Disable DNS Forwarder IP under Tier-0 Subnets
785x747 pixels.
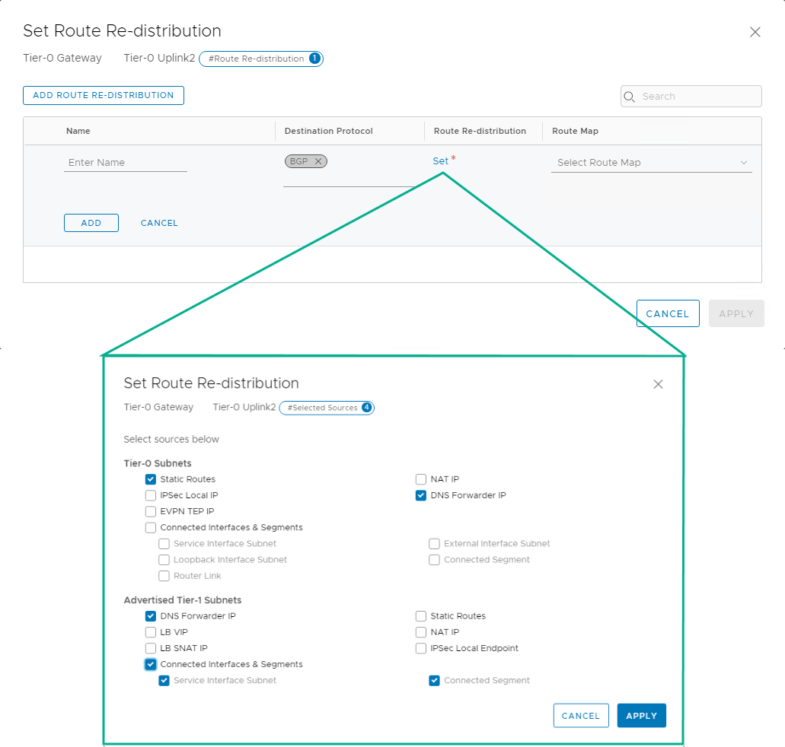(420, 494)
